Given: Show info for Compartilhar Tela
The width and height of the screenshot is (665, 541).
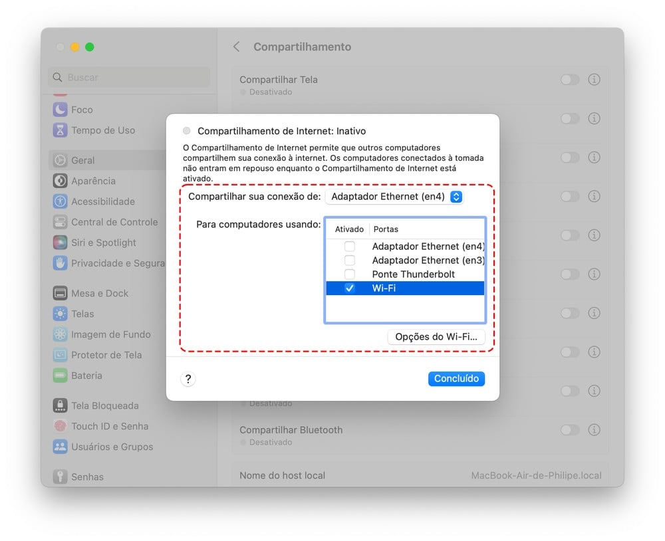Looking at the screenshot, I should point(594,79).
